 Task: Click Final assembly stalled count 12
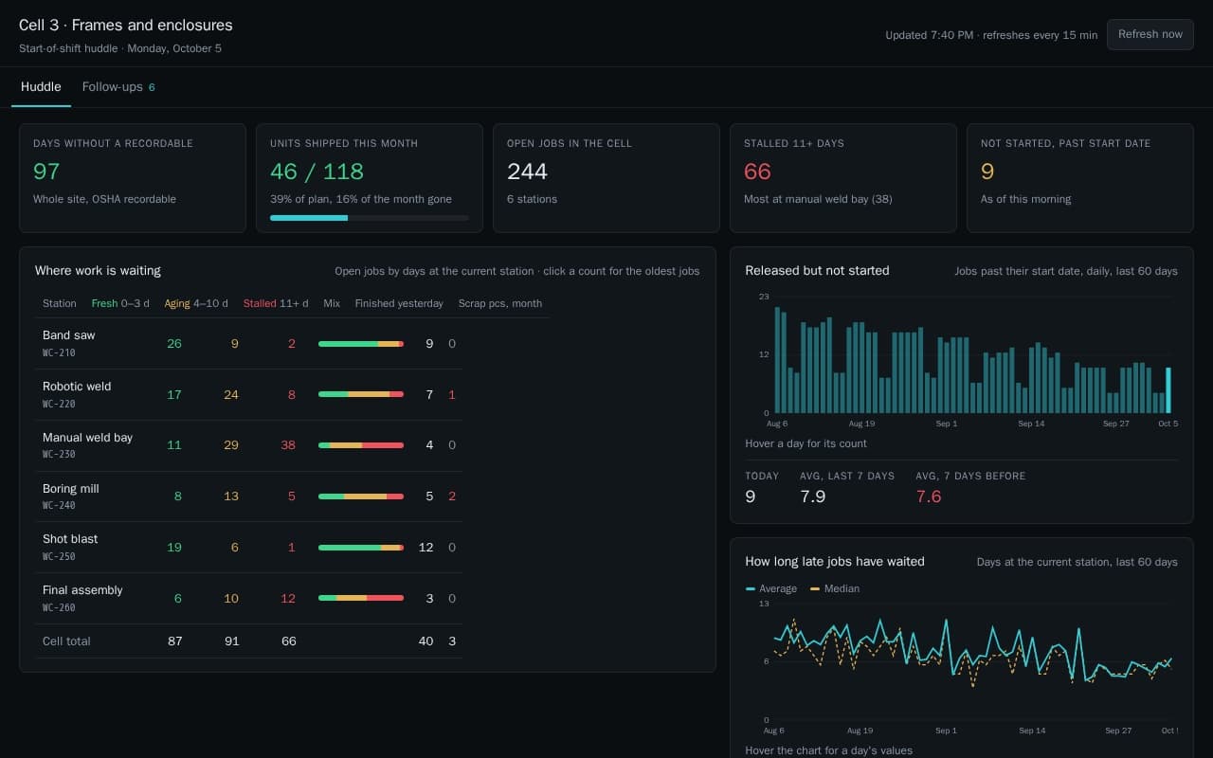[x=288, y=598]
